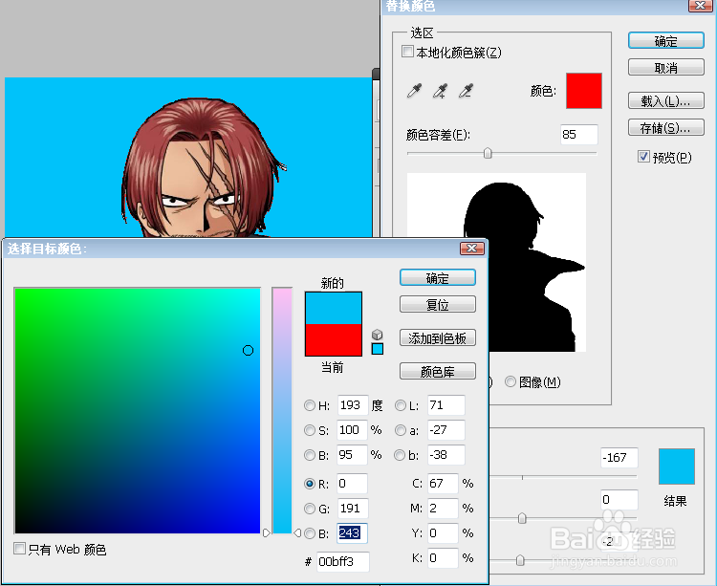Toggle the 预览 preview checkbox

point(643,157)
